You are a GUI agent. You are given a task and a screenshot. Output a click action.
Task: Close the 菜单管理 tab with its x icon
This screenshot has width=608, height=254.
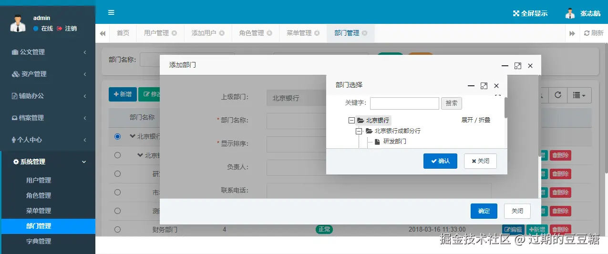point(317,33)
